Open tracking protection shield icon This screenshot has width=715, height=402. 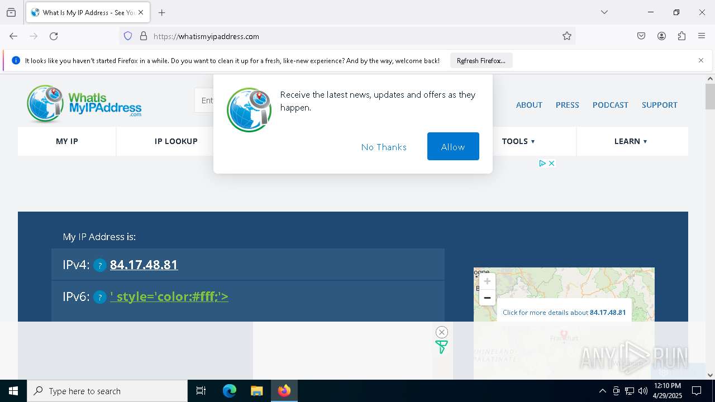[128, 36]
